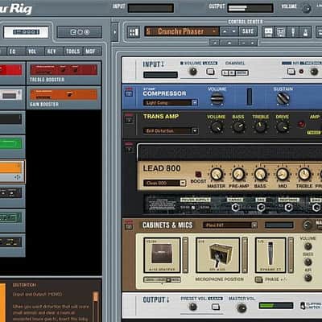Open the Lead 800 Clean 800 dropdown
Viewport: 322px width, 322px height.
pos(183,183)
